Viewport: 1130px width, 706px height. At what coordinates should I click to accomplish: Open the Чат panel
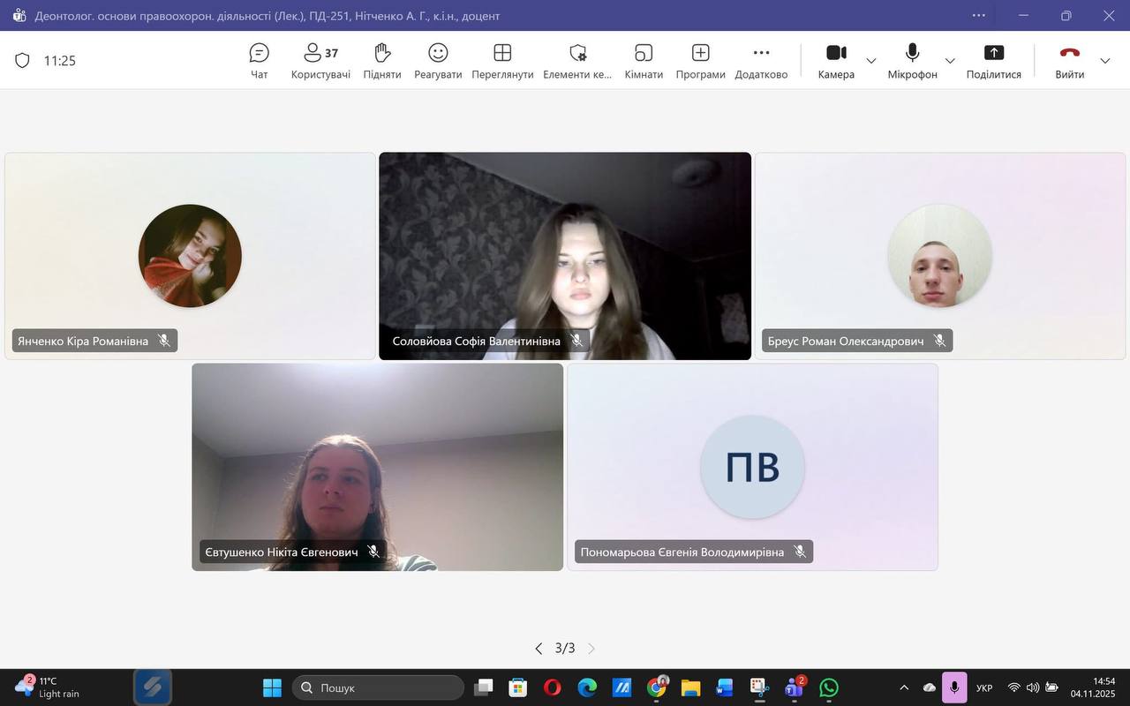coord(259,61)
